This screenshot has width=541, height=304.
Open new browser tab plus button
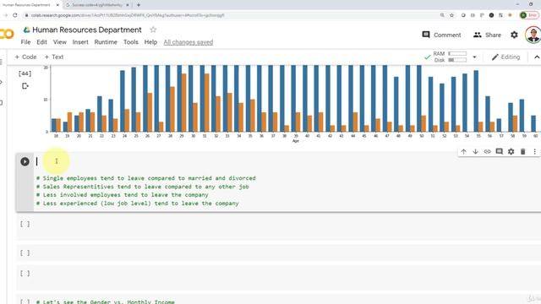(x=139, y=5)
